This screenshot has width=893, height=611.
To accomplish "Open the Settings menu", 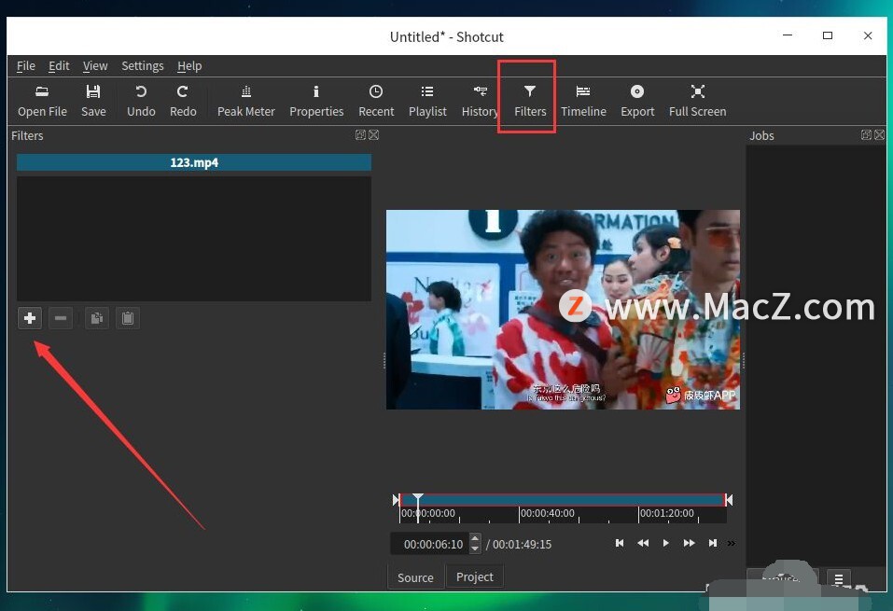I will [x=143, y=66].
